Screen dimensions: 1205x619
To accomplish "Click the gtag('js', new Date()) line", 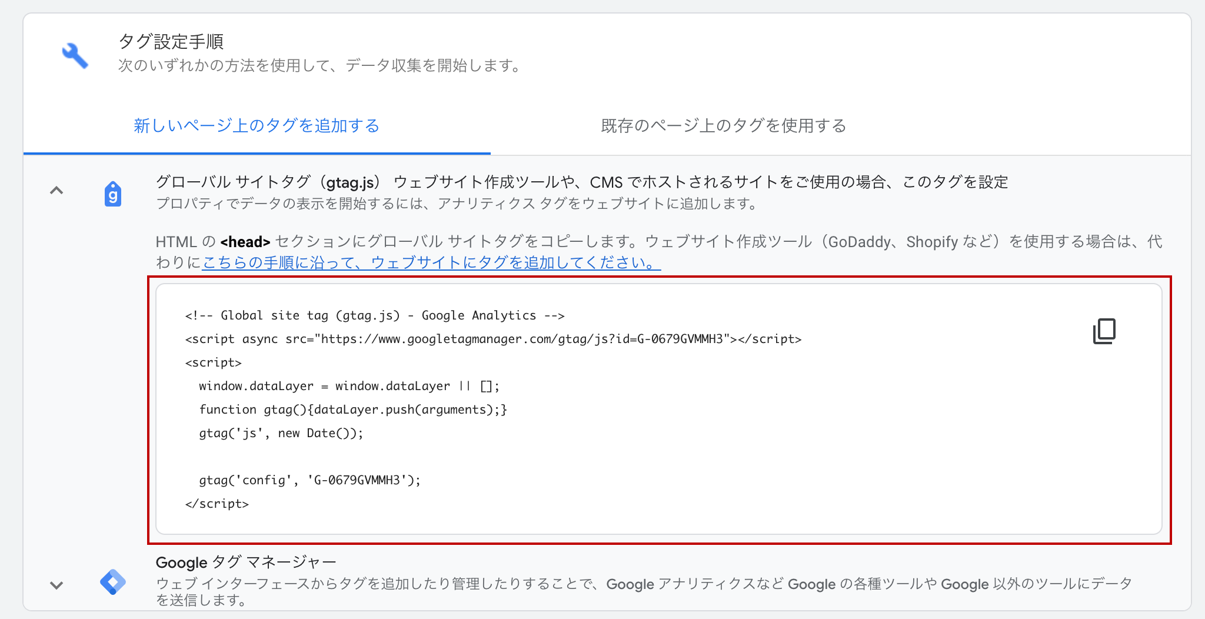I will 281,433.
